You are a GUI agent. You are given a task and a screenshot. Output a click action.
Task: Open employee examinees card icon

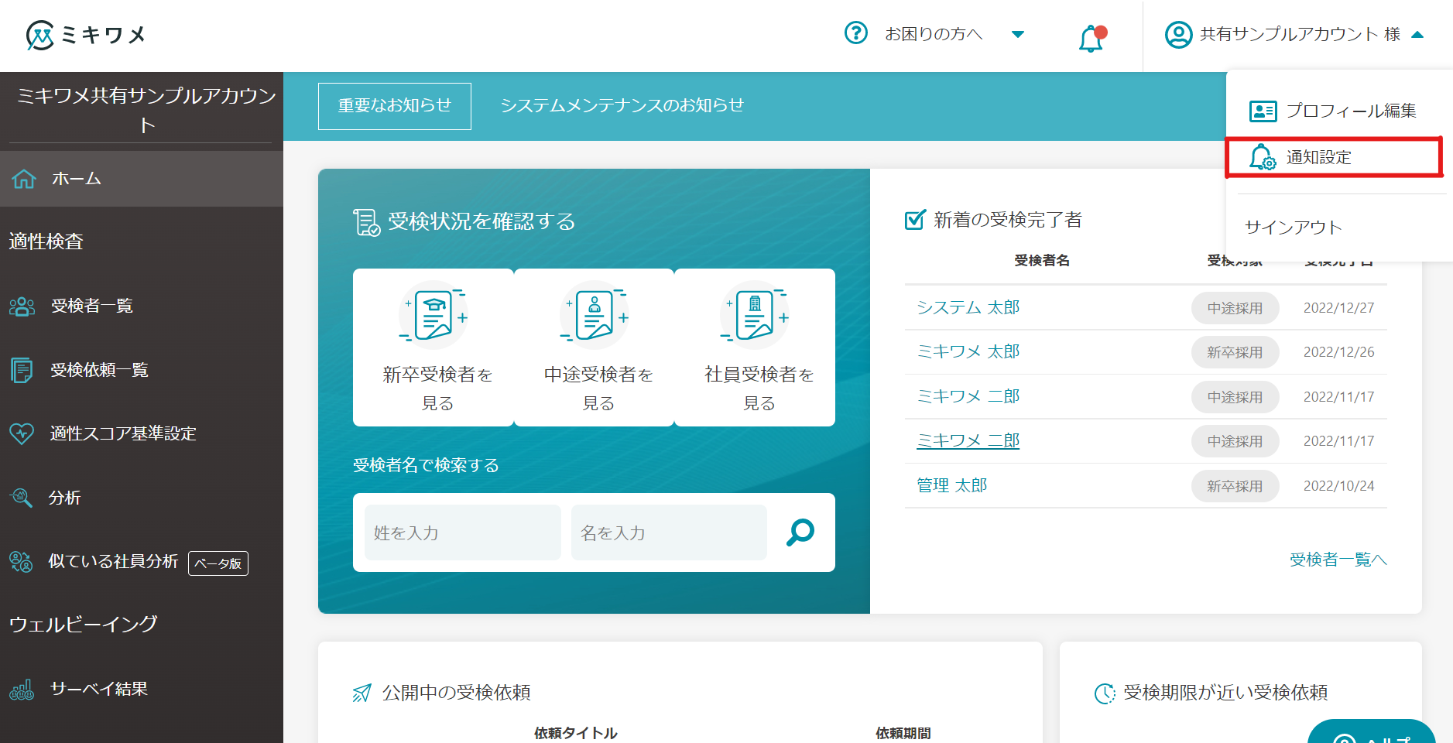756,316
